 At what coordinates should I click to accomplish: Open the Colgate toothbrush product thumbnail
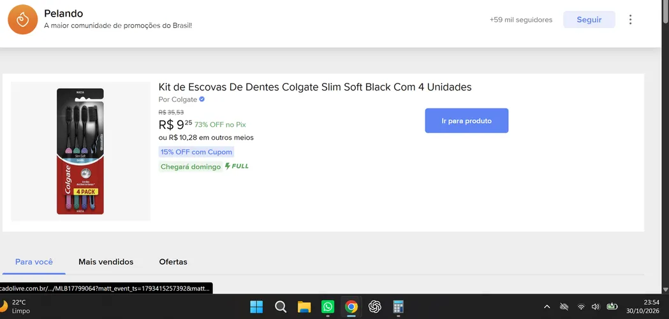[x=80, y=151]
